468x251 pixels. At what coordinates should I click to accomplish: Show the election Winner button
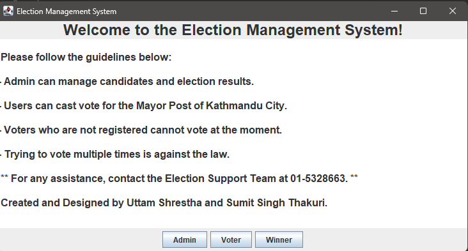tap(279, 240)
